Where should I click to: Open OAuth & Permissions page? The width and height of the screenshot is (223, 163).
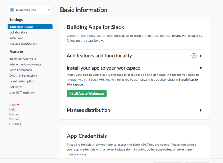(23, 75)
